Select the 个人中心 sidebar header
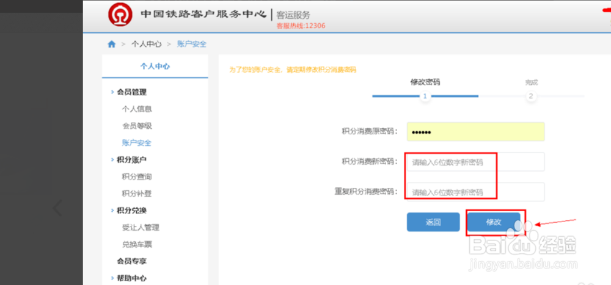Image resolution: width=611 pixels, height=285 pixels. 155,66
